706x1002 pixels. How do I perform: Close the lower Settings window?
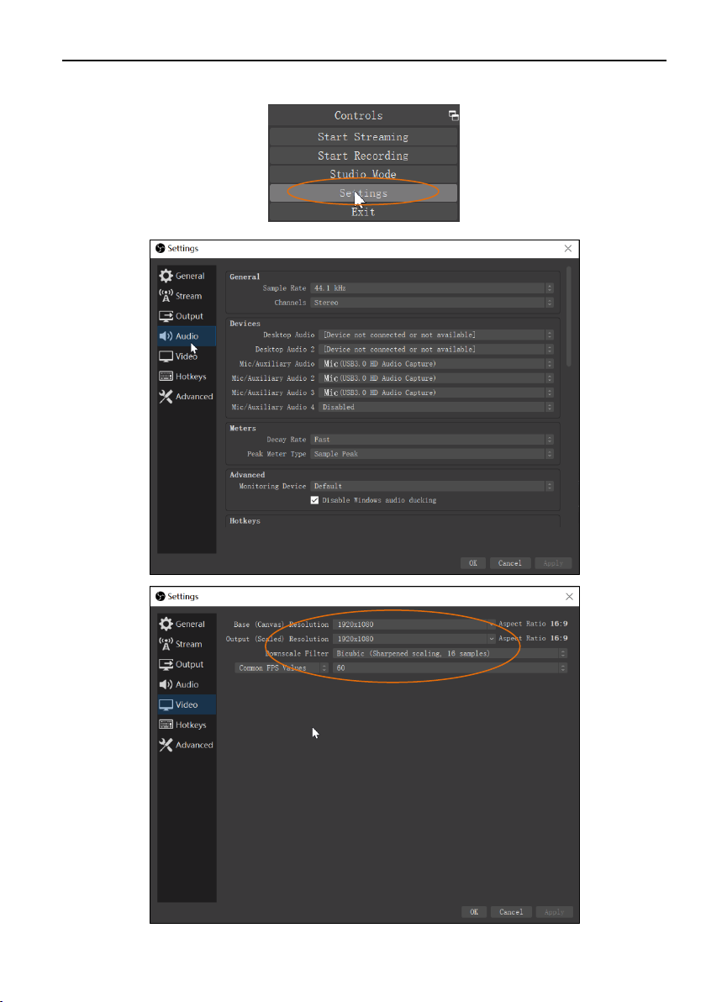click(x=569, y=597)
